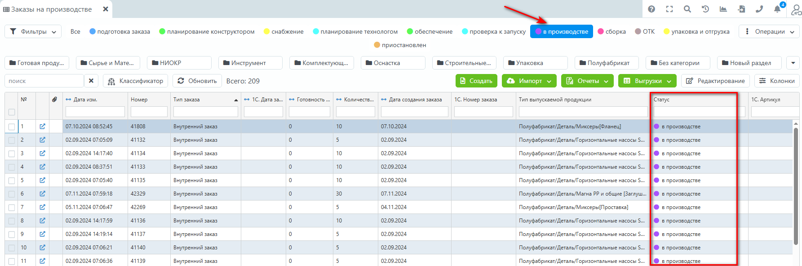
Task: Open the history clock icon
Action: tap(705, 9)
